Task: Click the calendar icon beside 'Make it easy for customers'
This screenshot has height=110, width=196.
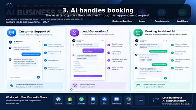Action: coord(138,86)
